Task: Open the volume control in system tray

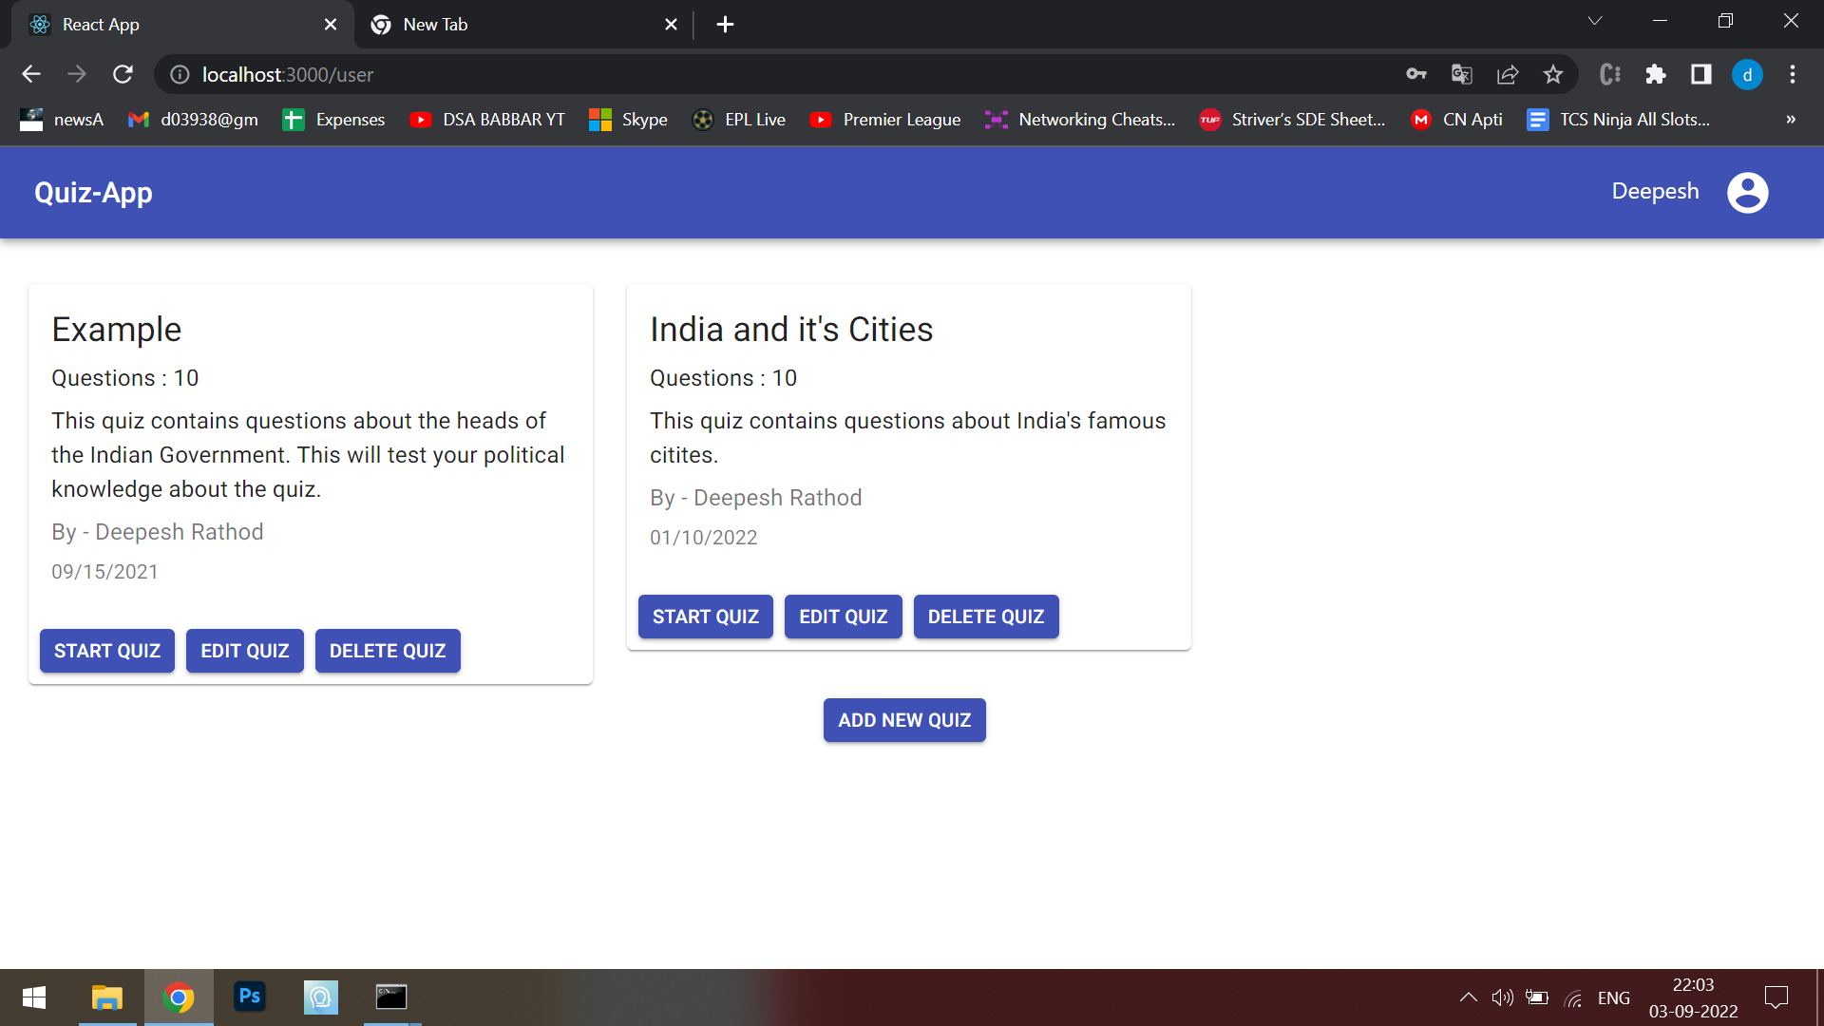Action: (1502, 997)
